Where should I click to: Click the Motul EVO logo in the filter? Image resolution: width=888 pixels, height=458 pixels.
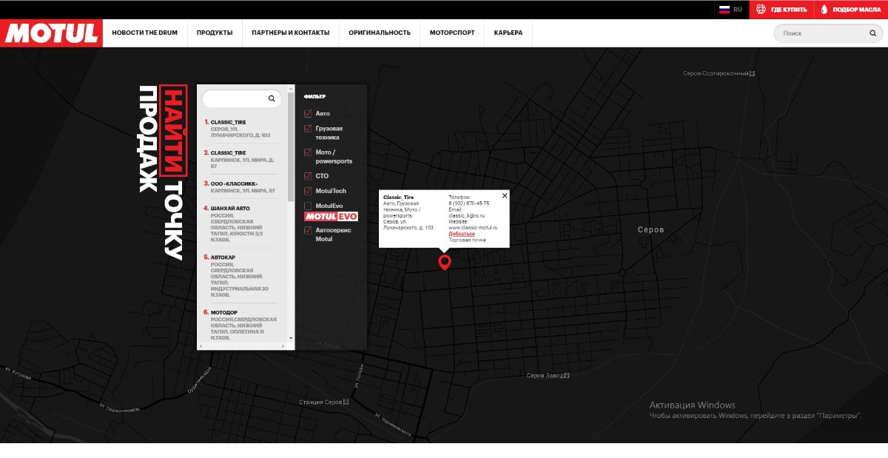tap(331, 217)
